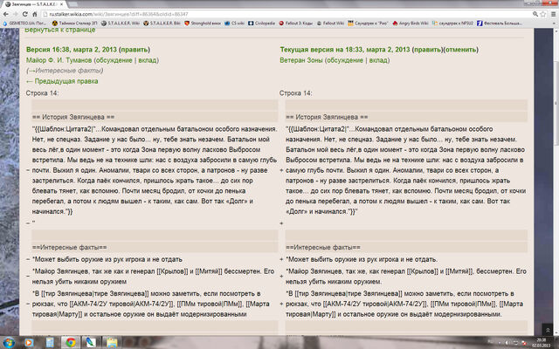Image resolution: width=559 pixels, height=349 pixels.
Task: Open the саундтрек к NFSU2 bookmark
Action: click(452, 24)
